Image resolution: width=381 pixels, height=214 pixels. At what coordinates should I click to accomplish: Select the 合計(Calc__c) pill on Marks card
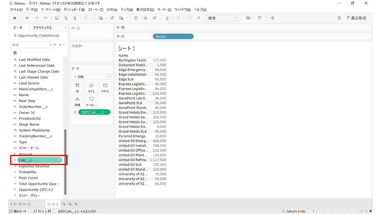click(x=94, y=112)
